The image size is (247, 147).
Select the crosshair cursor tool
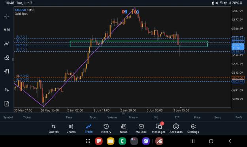(7, 16)
